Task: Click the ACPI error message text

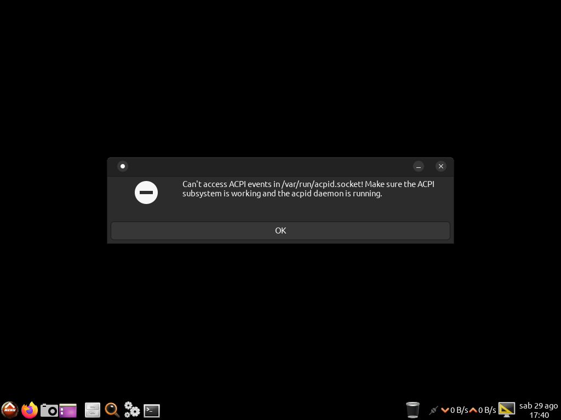Action: [x=308, y=189]
